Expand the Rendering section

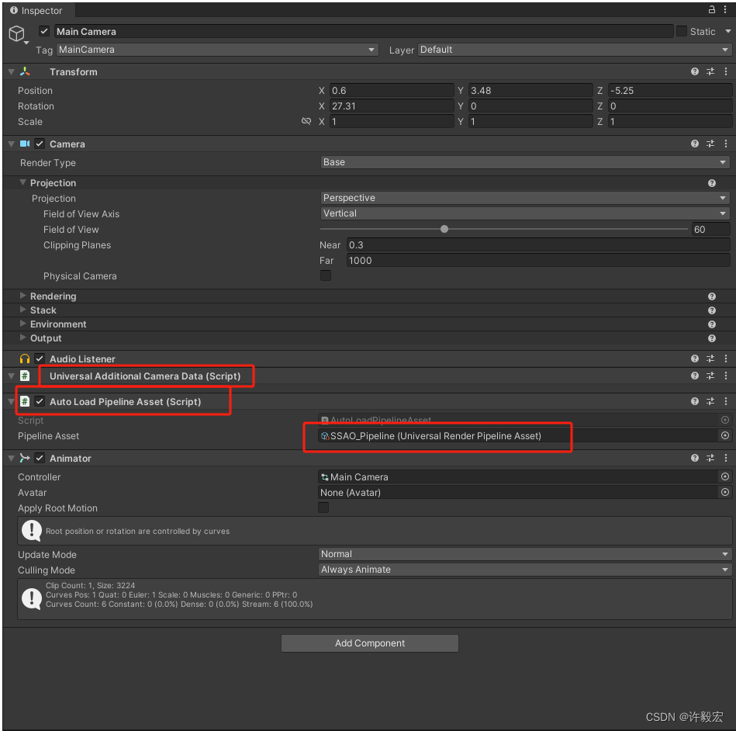pyautogui.click(x=22, y=296)
